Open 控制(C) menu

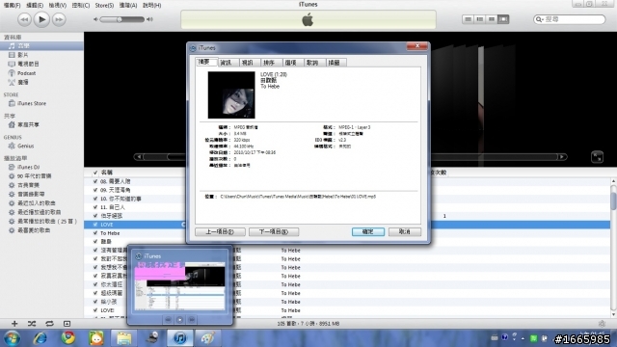tap(81, 5)
